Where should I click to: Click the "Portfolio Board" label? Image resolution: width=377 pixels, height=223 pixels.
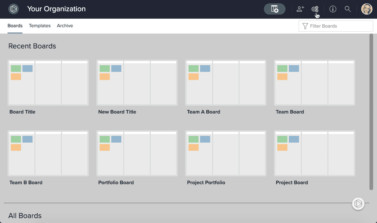pos(116,182)
